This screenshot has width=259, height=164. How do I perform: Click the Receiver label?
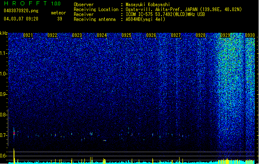[84, 14]
